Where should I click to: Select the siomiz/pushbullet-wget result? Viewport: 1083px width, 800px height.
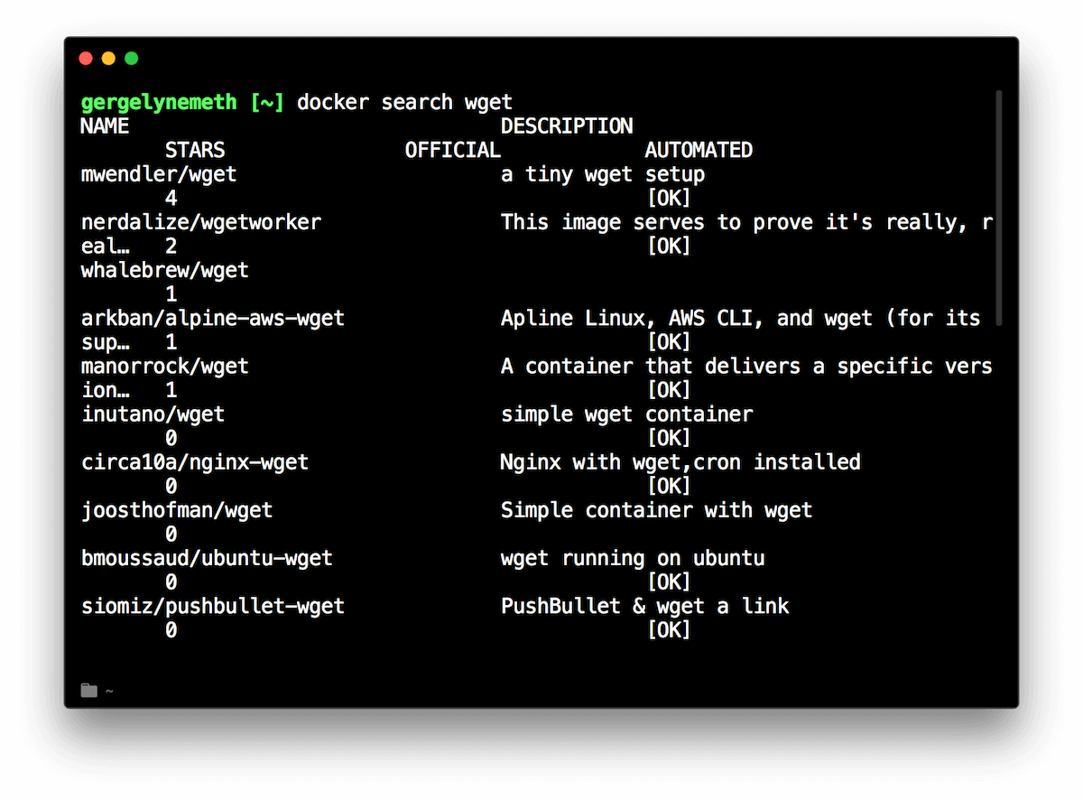pos(212,606)
